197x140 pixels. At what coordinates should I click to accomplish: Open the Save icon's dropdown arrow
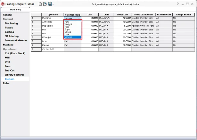(53, 4)
